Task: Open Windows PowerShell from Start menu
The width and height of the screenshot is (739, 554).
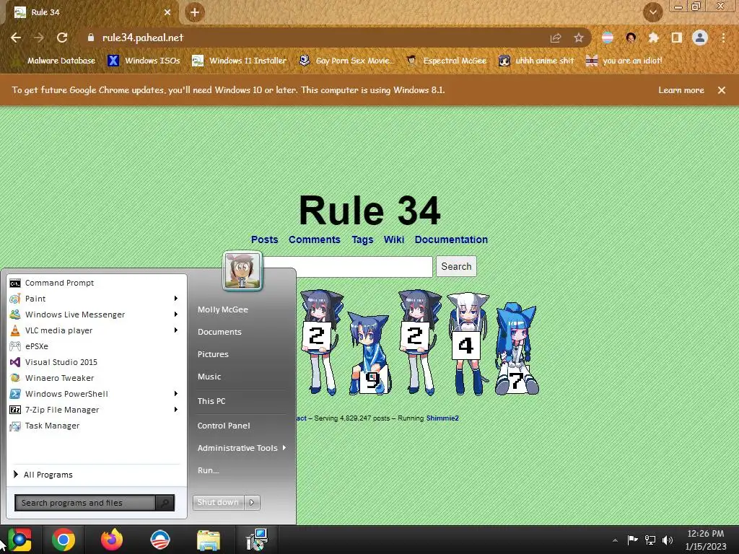Action: [89, 394]
